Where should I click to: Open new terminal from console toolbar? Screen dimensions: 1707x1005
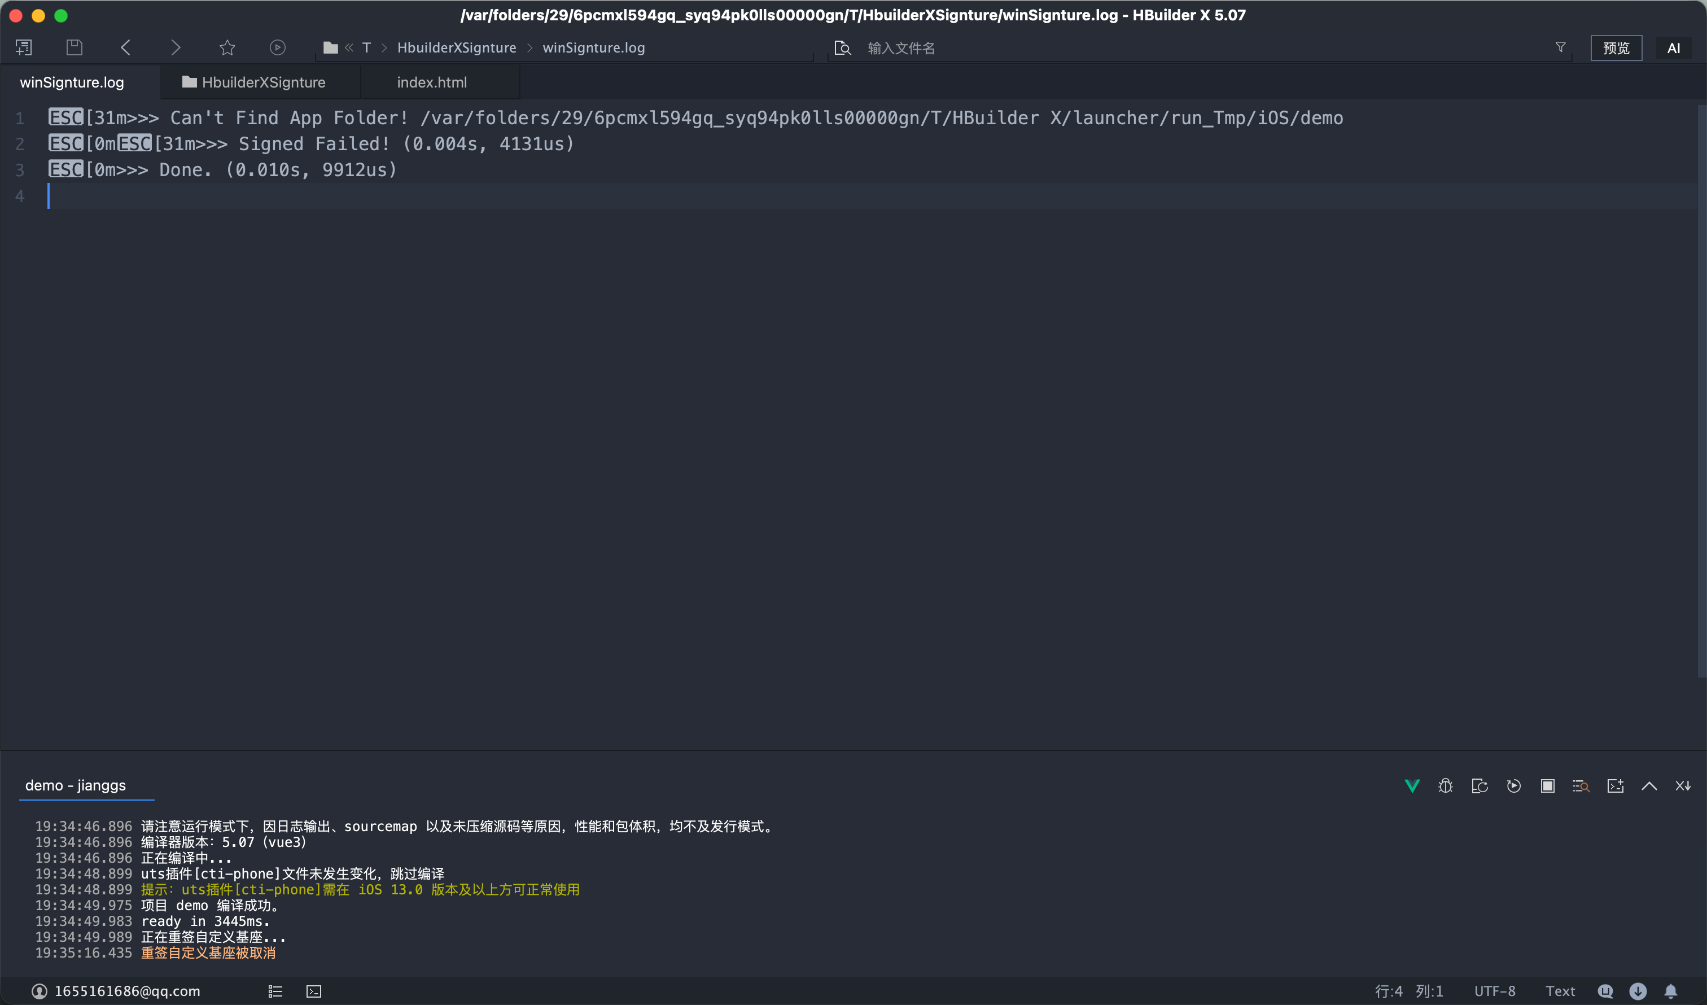point(1615,785)
